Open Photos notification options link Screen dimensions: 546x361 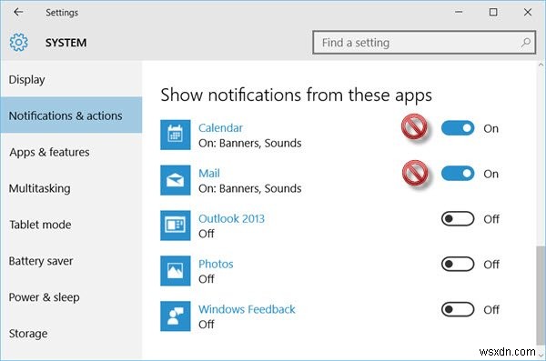[216, 264]
